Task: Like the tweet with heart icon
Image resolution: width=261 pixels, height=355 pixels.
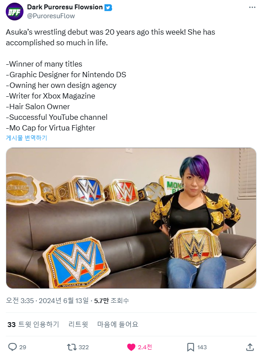Action: [x=131, y=347]
